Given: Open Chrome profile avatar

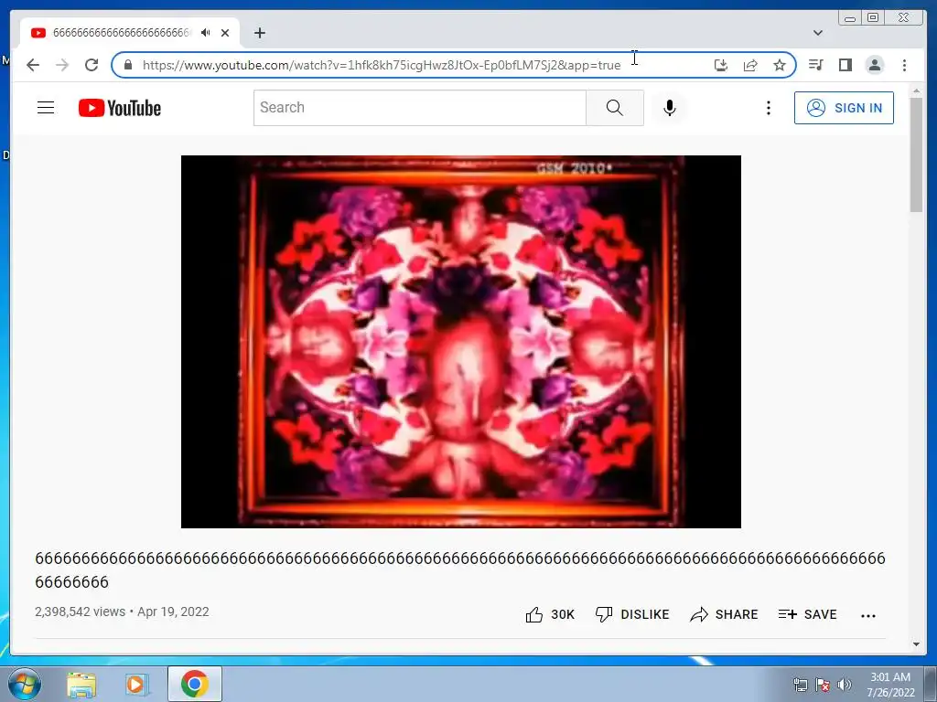Looking at the screenshot, I should pyautogui.click(x=874, y=65).
